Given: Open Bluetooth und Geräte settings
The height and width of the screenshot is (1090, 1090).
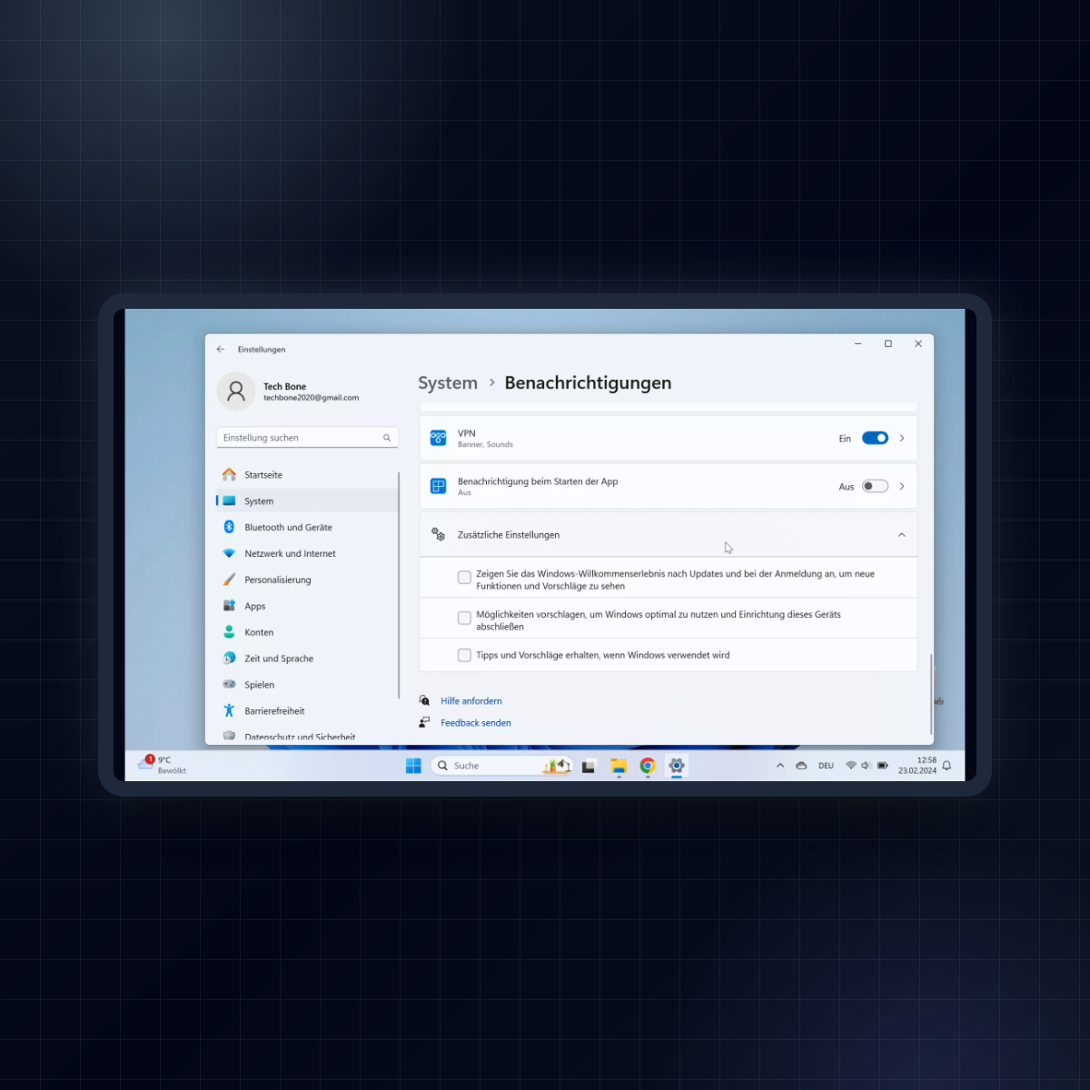Looking at the screenshot, I should click(307, 528).
